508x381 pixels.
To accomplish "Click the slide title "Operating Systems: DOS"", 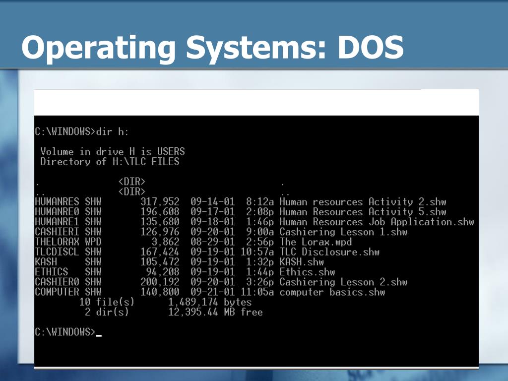I will (212, 48).
